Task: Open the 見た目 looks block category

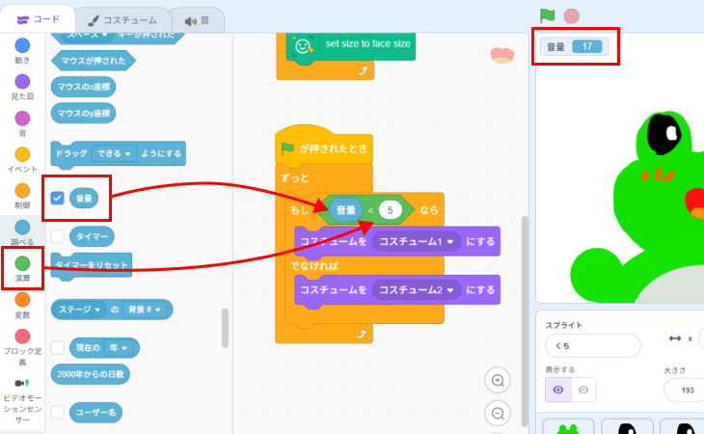Action: pos(22,82)
